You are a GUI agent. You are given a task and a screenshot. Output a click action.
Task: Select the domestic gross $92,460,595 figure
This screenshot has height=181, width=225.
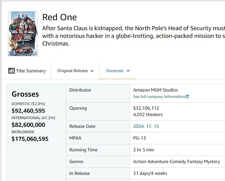click(28, 111)
